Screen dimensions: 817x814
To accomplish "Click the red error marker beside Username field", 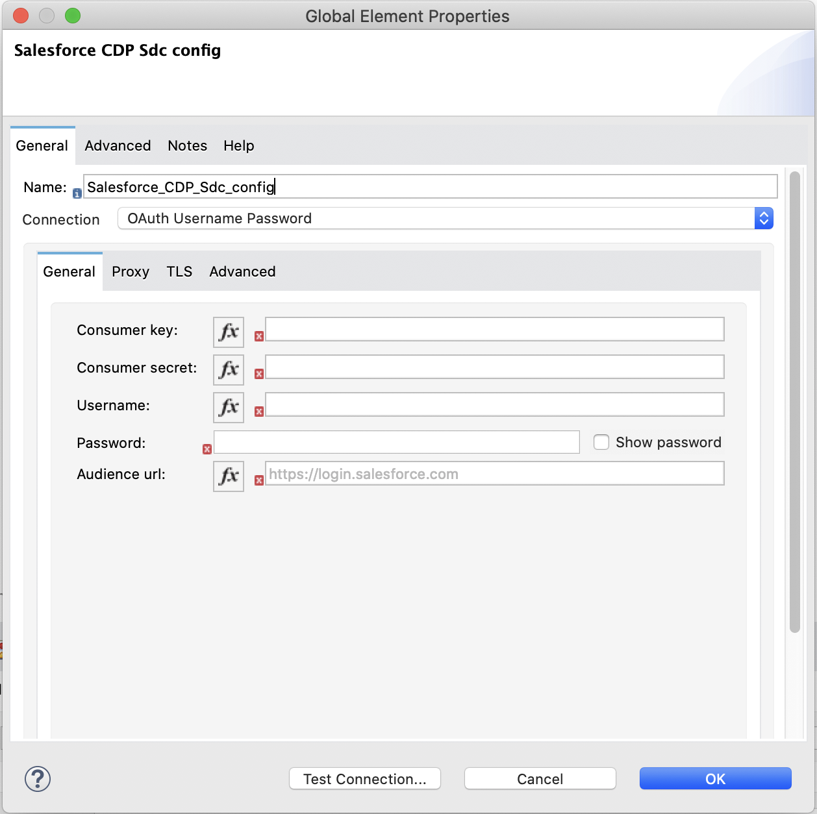I will click(259, 412).
